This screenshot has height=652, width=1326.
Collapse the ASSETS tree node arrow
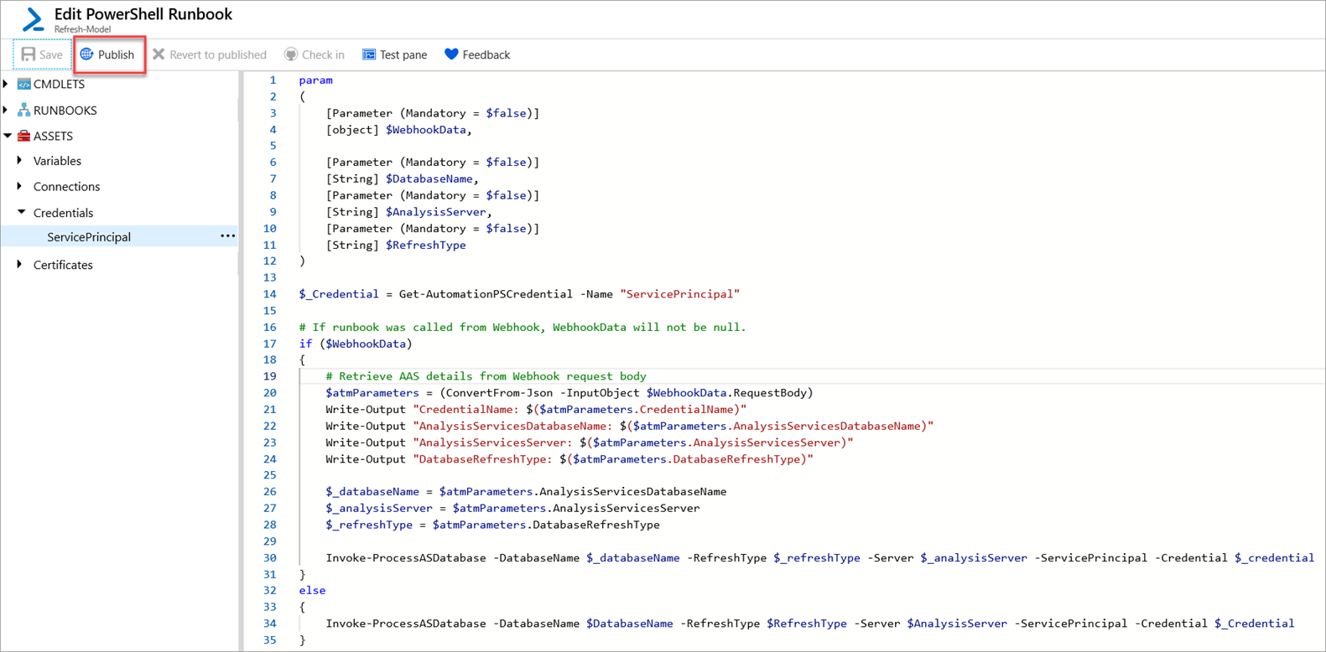(8, 136)
